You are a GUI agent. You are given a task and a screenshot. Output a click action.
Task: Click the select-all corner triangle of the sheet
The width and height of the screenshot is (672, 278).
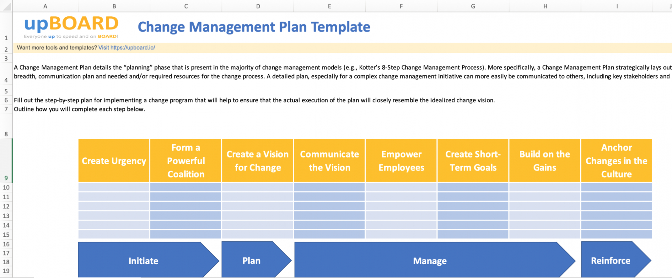click(x=6, y=6)
